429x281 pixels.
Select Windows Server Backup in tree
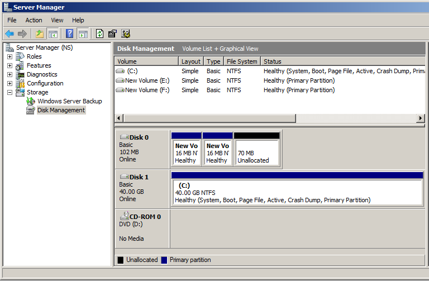[69, 101]
